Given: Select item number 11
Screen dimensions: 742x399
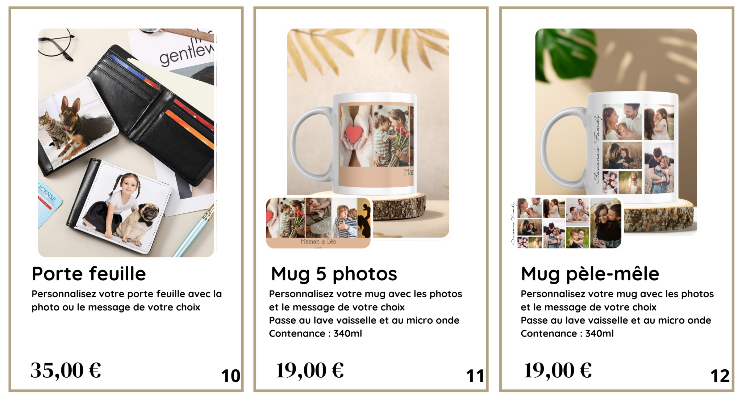Looking at the screenshot, I should [475, 376].
